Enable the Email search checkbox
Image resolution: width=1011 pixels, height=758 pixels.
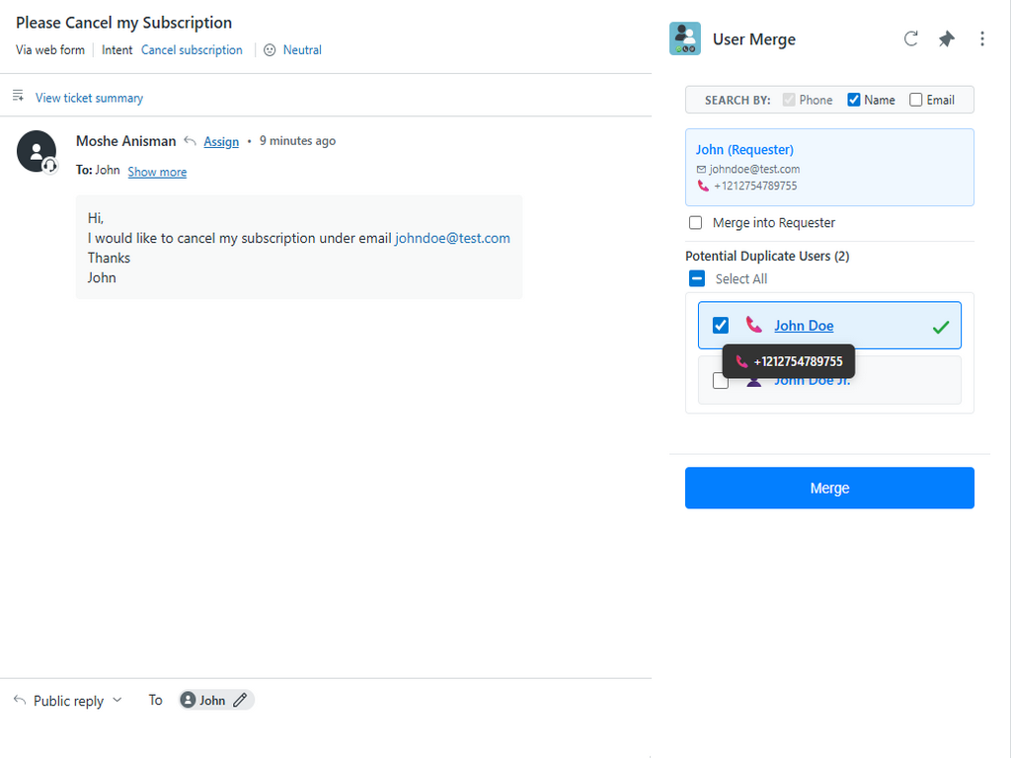point(916,100)
